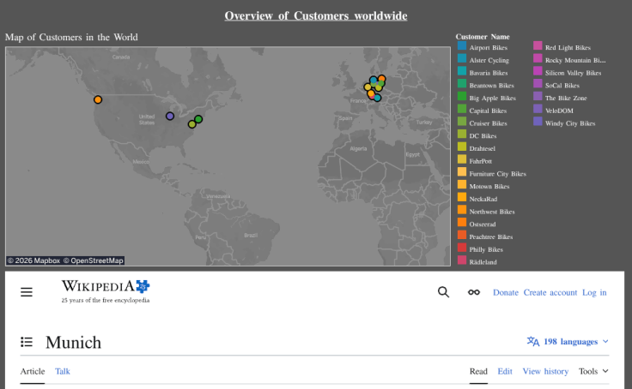
Task: Click the Log in link
Action: pyautogui.click(x=594, y=292)
